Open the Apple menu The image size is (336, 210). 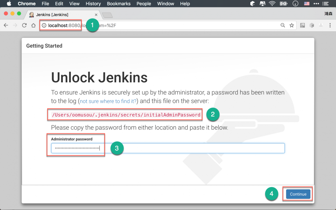point(9,4)
